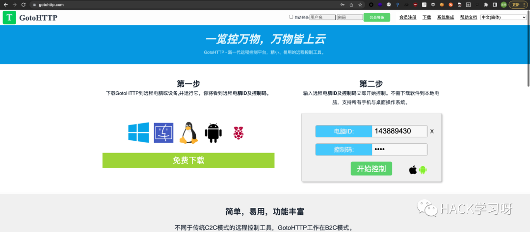Open the gear extension icon
The height and width of the screenshot is (232, 530).
[x=433, y=5]
